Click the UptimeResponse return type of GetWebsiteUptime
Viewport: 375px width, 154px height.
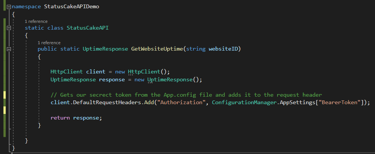105,49
